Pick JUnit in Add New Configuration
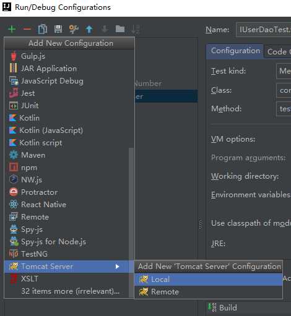The height and width of the screenshot is (316, 291). pos(69,106)
